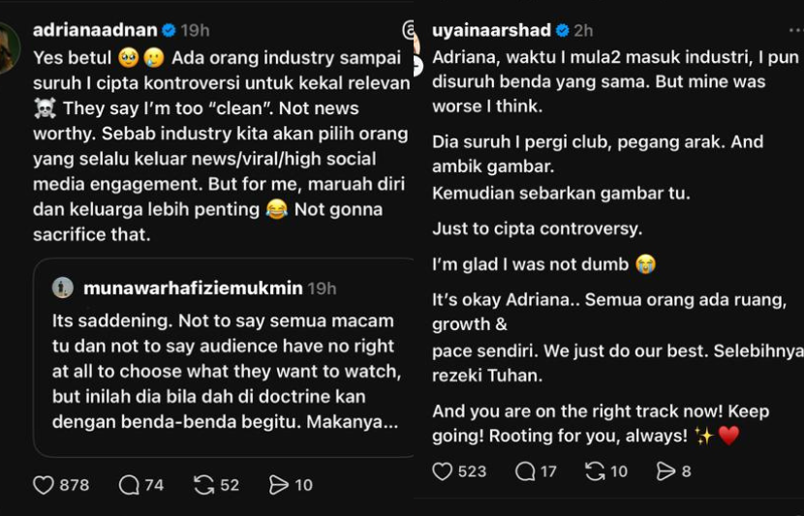Like the adrianaadnan post with 878 likes
This screenshot has width=804, height=516.
pos(44,485)
